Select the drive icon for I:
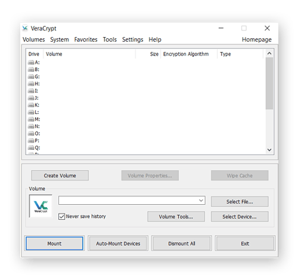The width and height of the screenshot is (298, 280). [31, 91]
